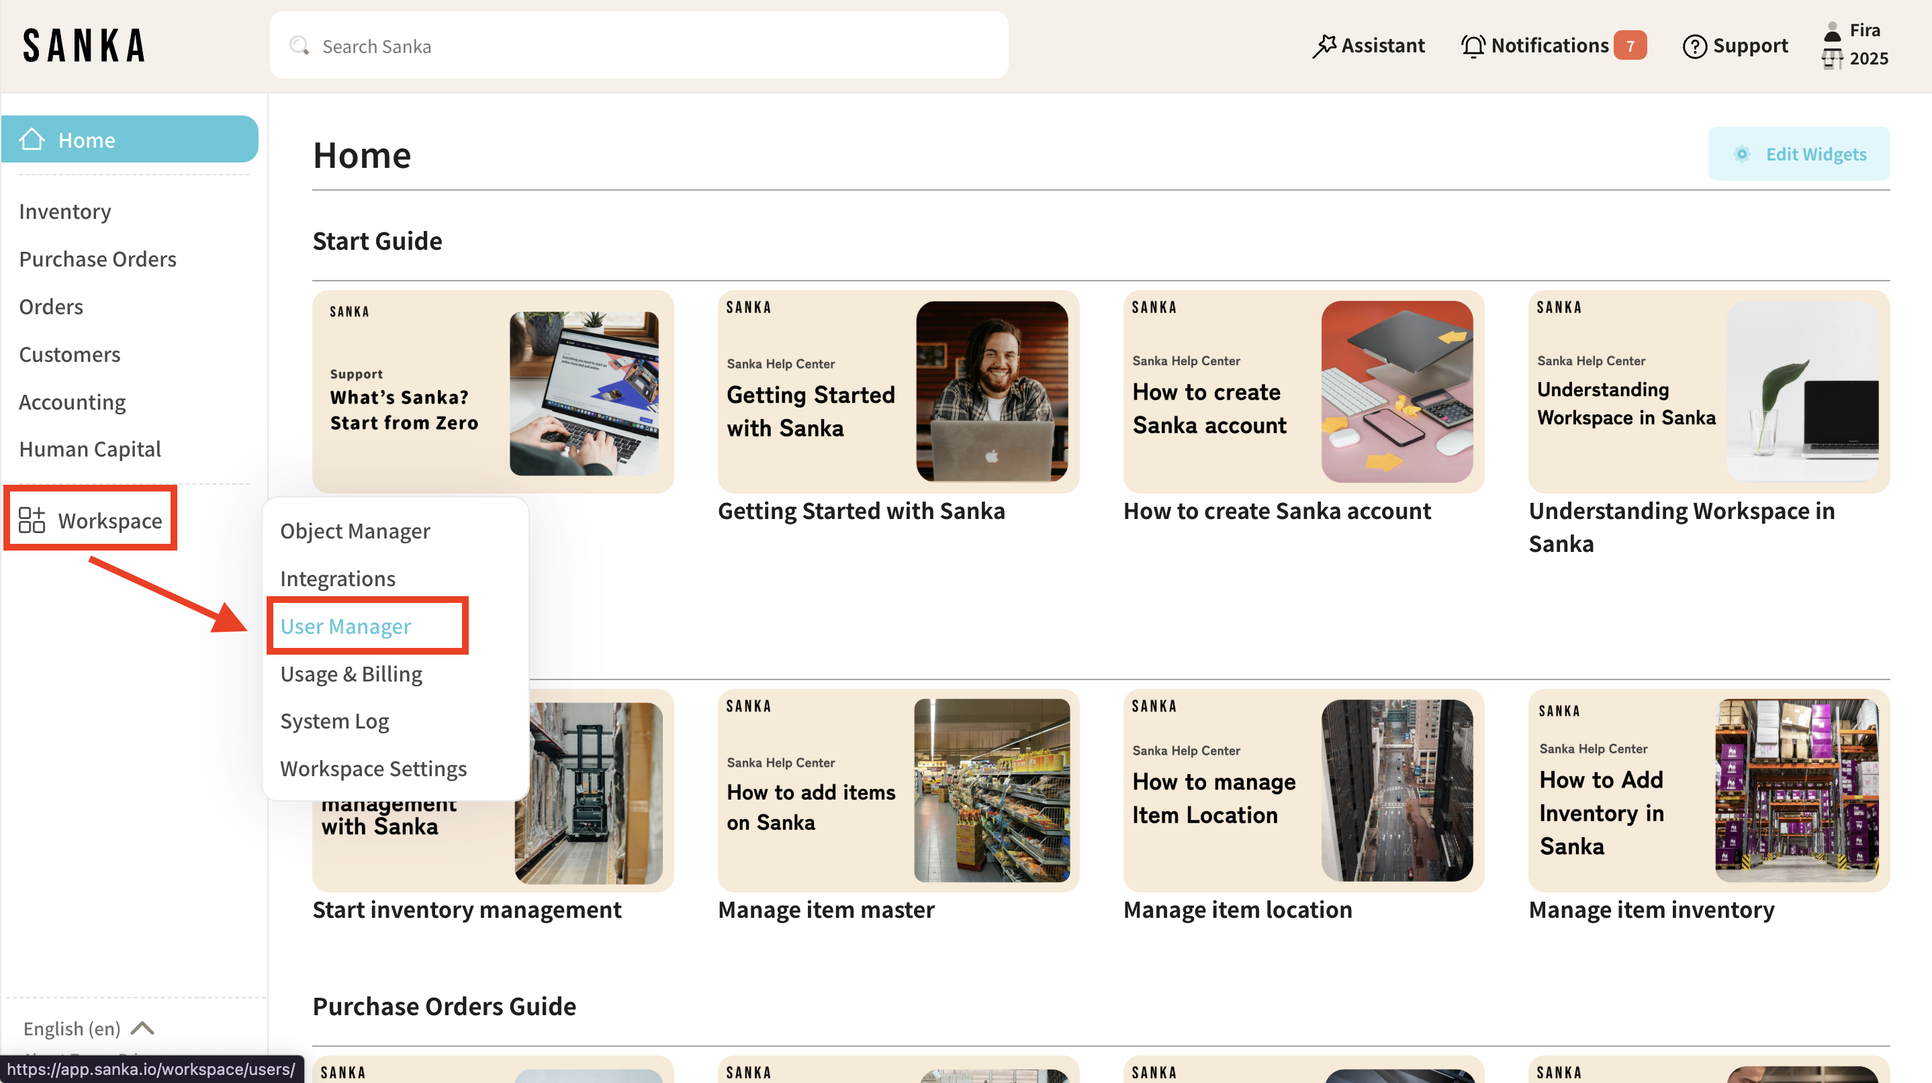The height and width of the screenshot is (1083, 1932).
Task: Click the Support question mark icon
Action: (x=1694, y=46)
